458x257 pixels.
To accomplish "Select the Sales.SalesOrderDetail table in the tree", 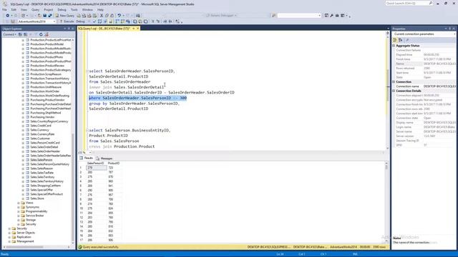I will [x=44, y=147].
